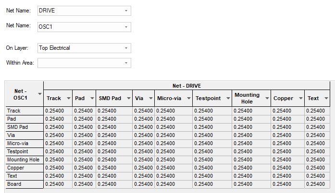Click the Testpoint column header arrow
This screenshot has height=193, width=335.
[226, 99]
